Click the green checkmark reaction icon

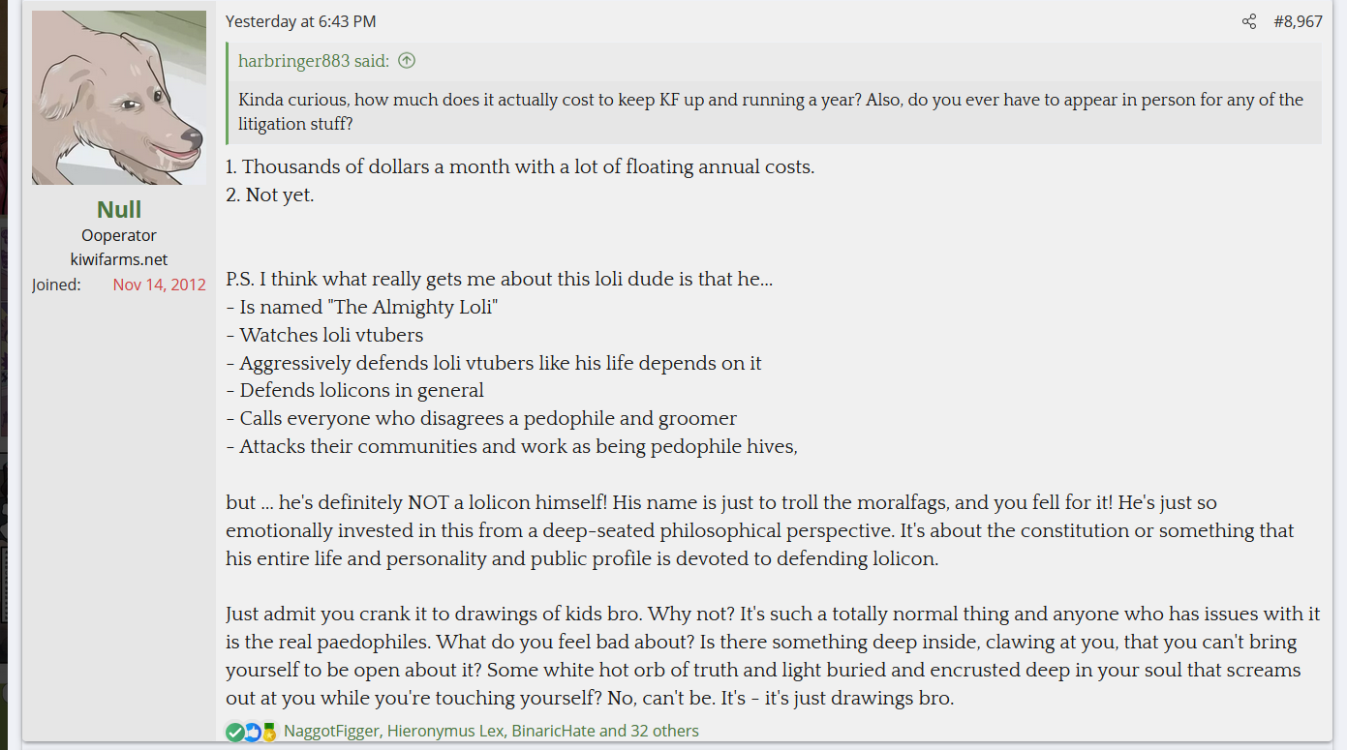coord(234,732)
